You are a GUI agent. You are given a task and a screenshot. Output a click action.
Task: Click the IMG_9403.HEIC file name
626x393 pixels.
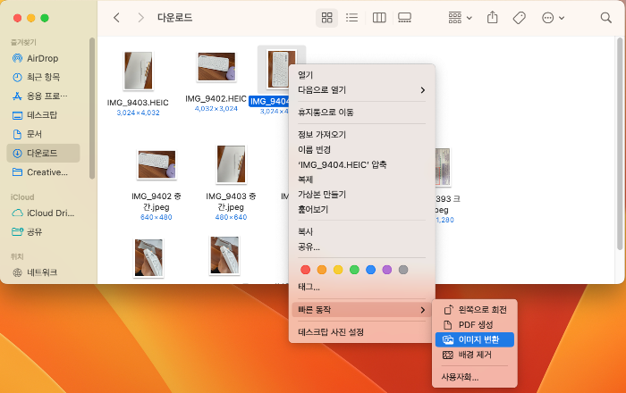point(138,103)
